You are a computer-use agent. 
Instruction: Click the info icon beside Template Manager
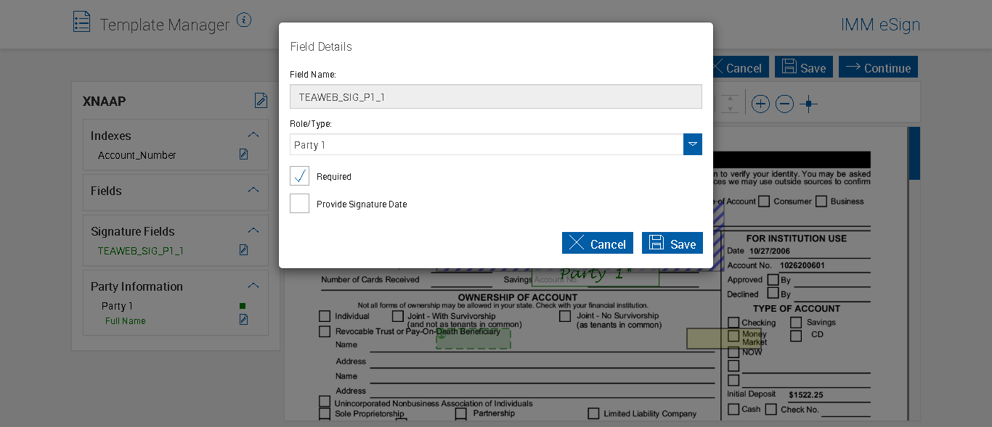[244, 20]
